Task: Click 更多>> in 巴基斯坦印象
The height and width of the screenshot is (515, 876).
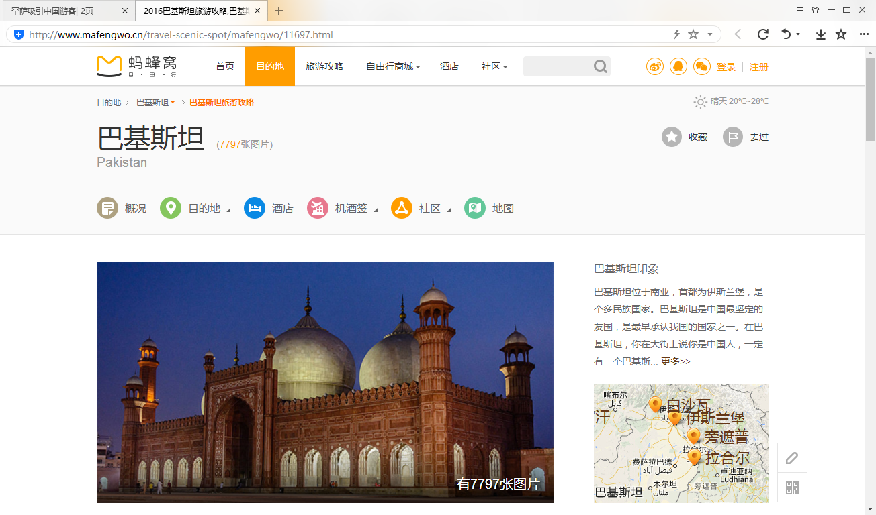Action: coord(676,361)
